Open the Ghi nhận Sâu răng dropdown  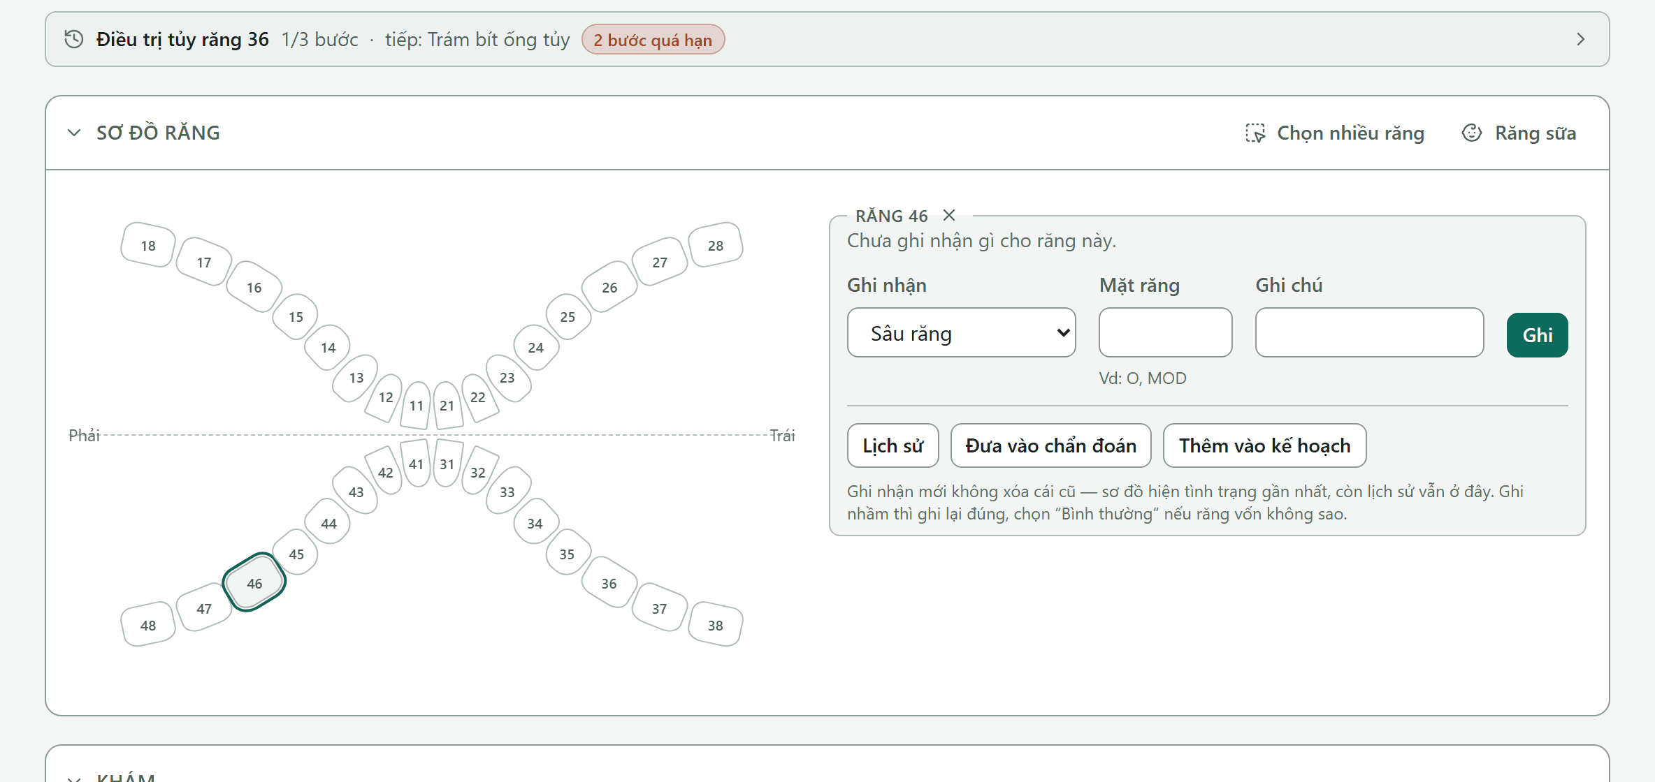point(961,333)
